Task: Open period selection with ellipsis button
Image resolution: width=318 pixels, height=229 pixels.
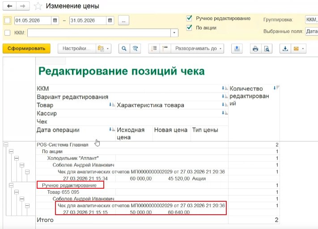Action: pyautogui.click(x=123, y=21)
